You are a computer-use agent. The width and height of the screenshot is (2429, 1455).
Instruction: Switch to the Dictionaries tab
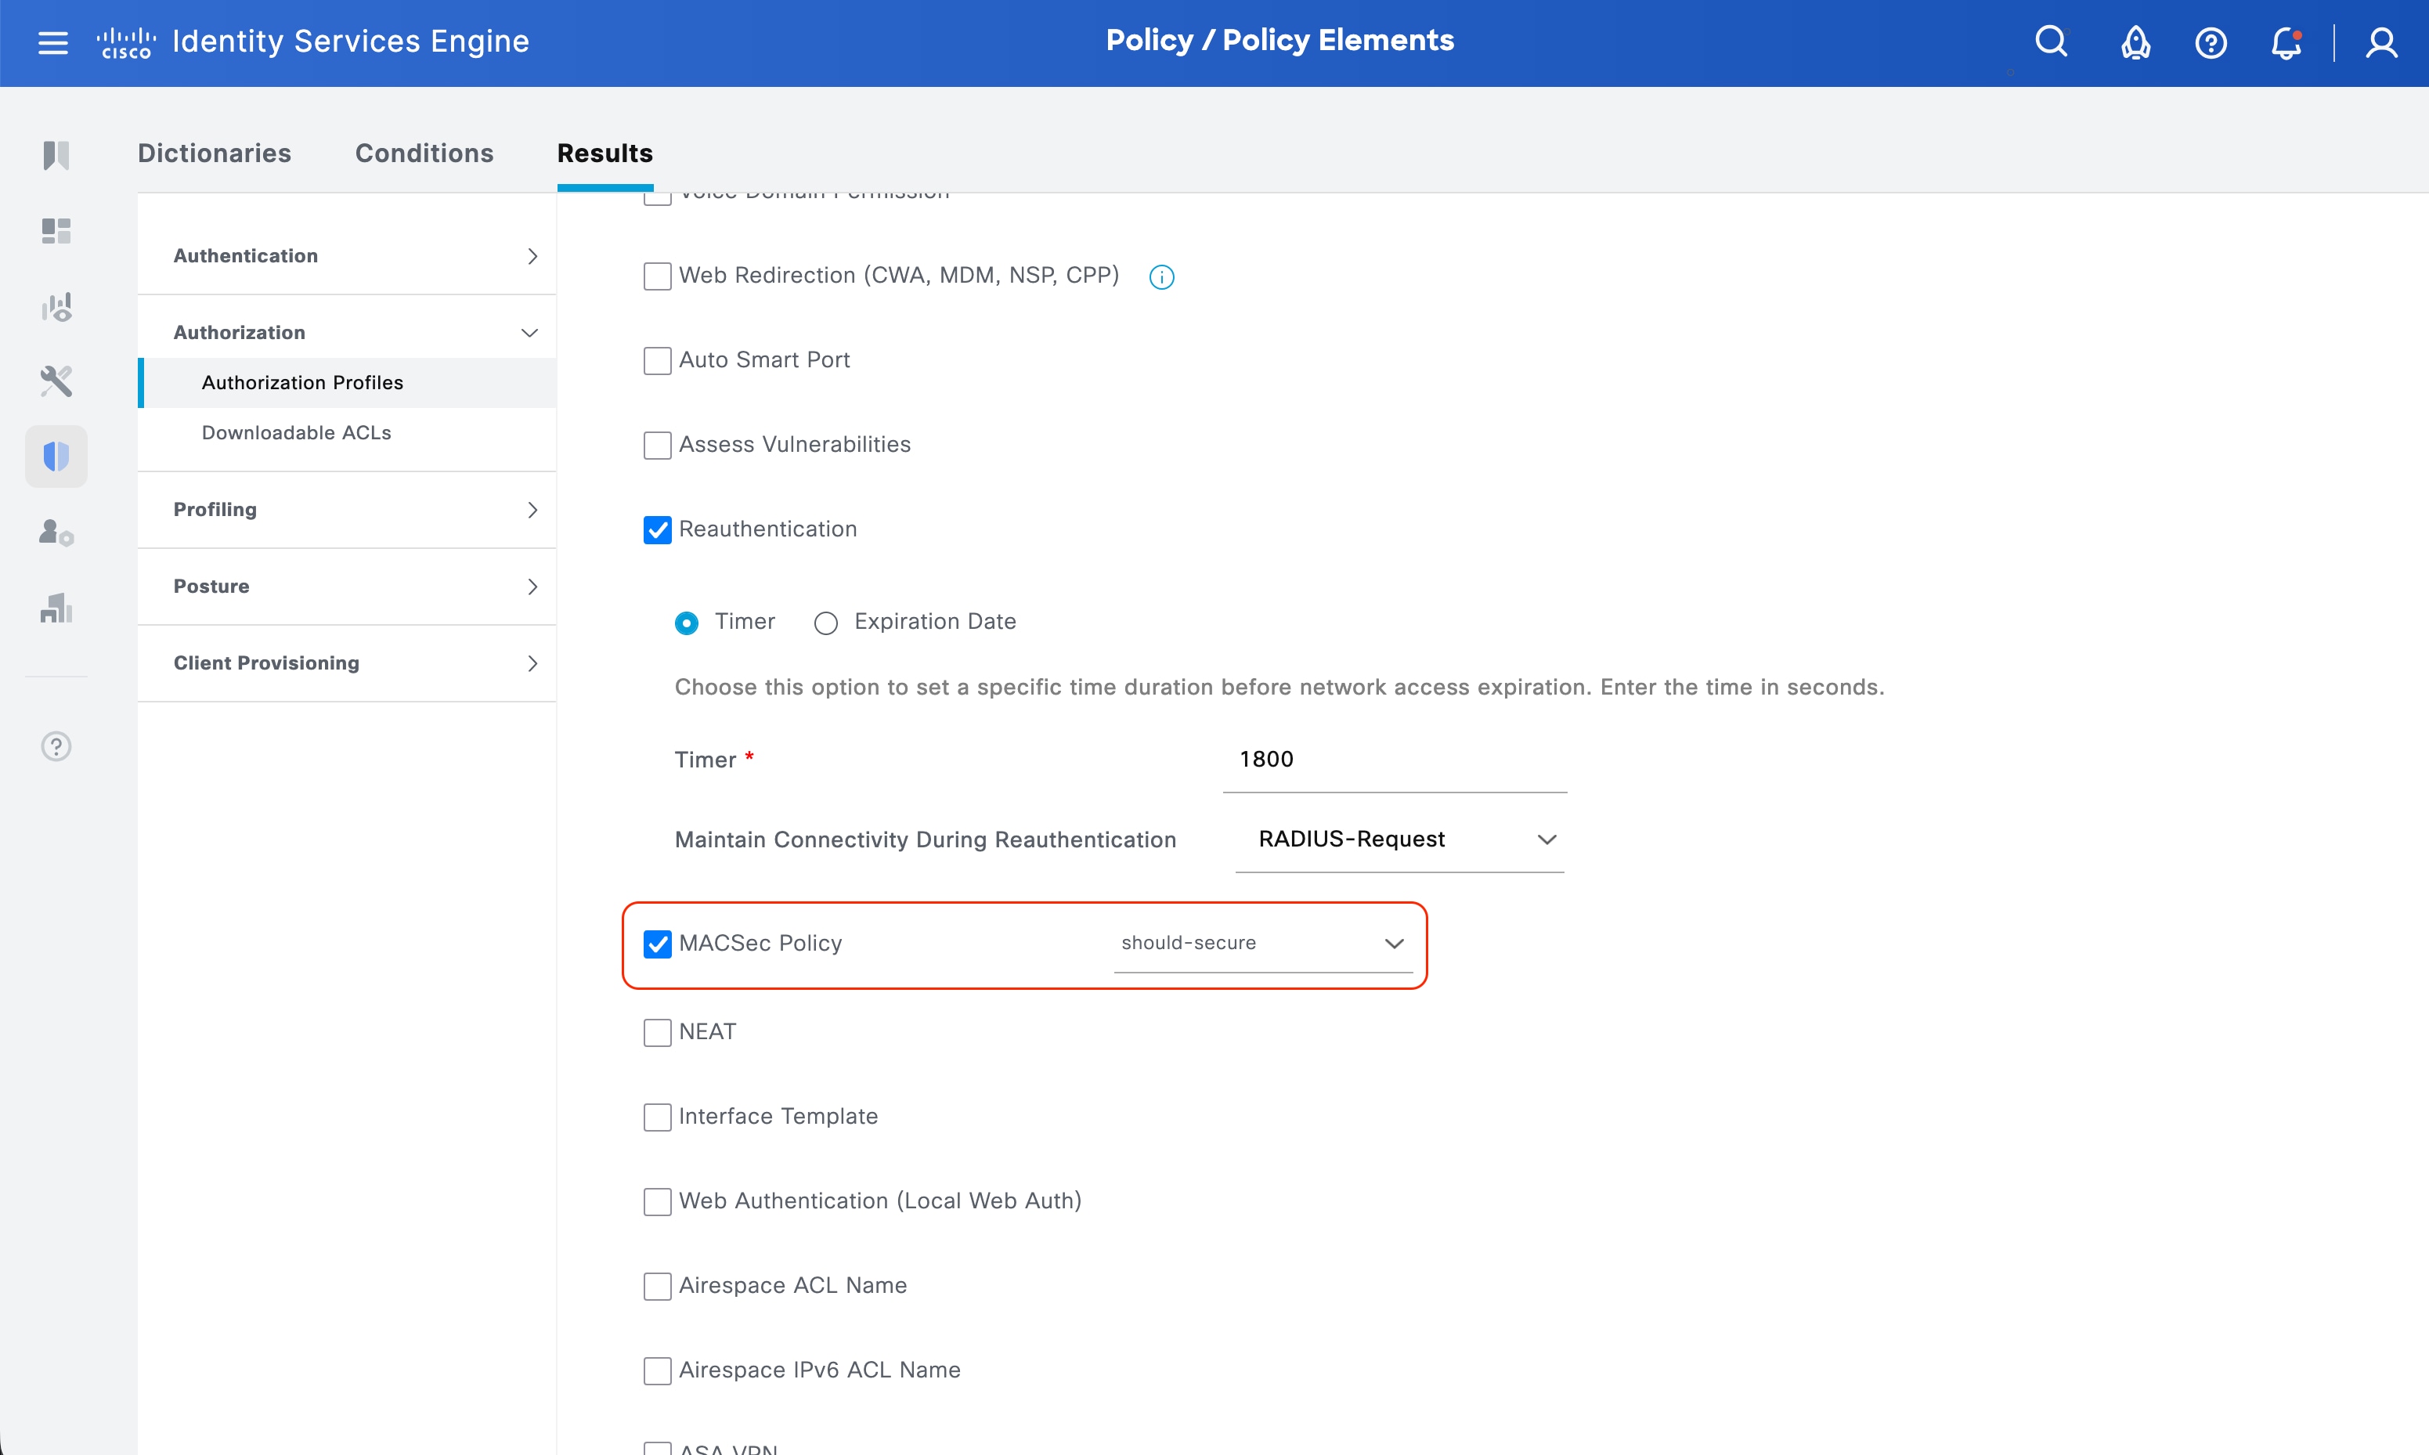(x=215, y=153)
